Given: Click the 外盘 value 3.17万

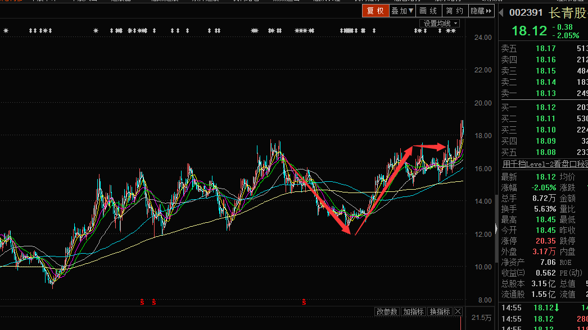Looking at the screenshot, I should click(544, 252).
